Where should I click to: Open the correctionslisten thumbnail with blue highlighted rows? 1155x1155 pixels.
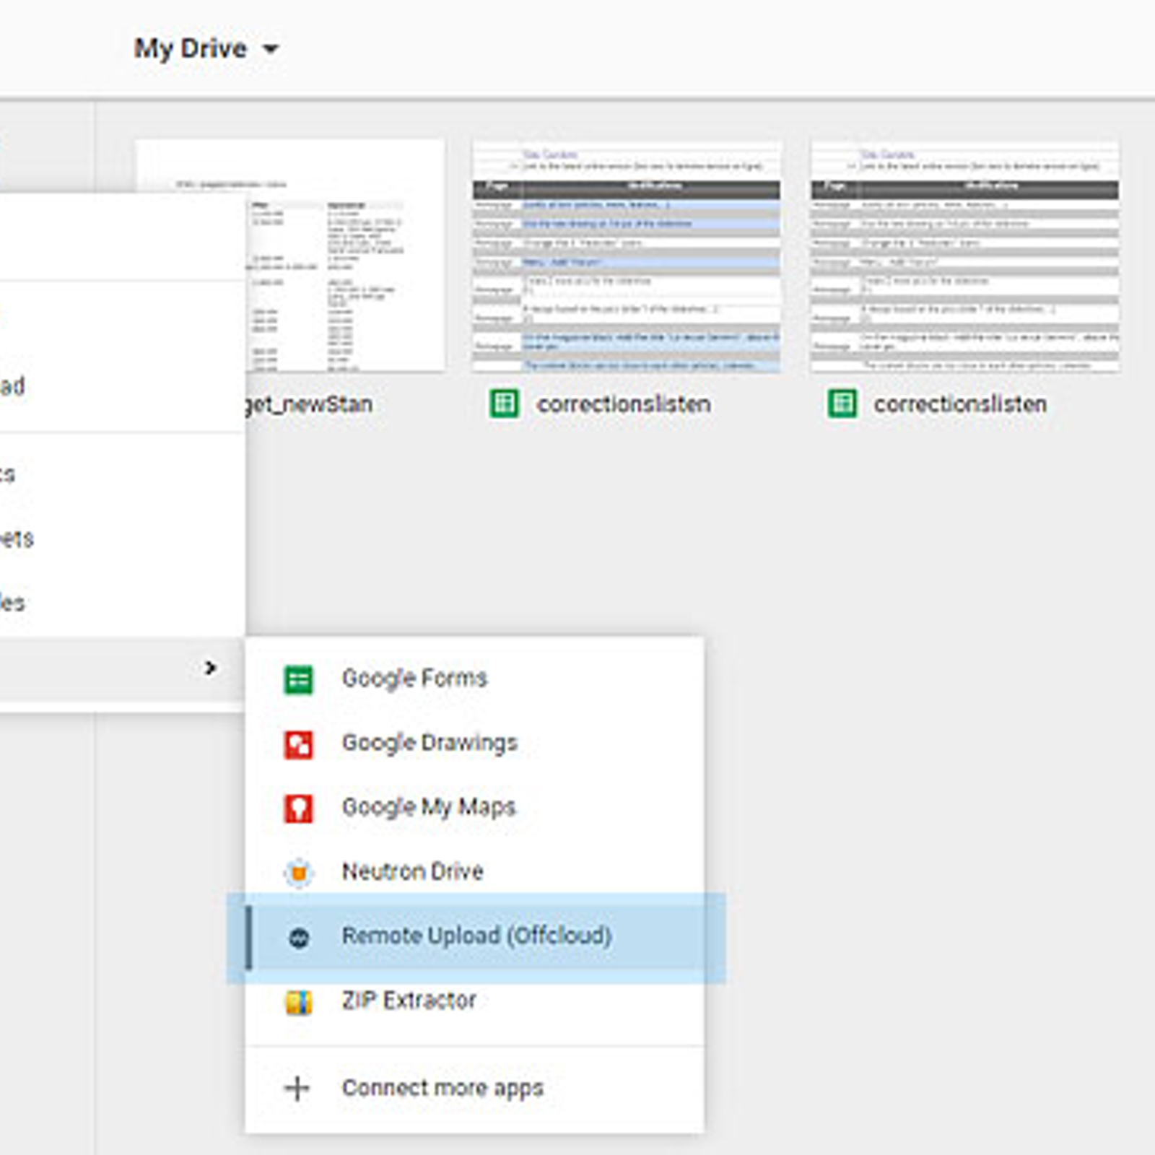[627, 256]
